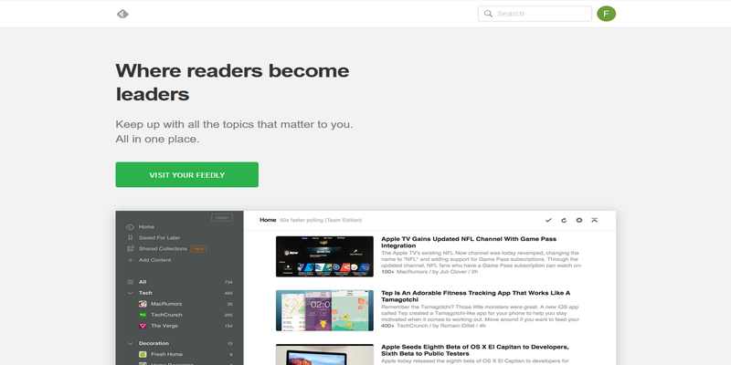Select the Tech category label

(x=145, y=293)
